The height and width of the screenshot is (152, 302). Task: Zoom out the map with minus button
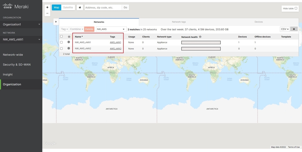47,13
